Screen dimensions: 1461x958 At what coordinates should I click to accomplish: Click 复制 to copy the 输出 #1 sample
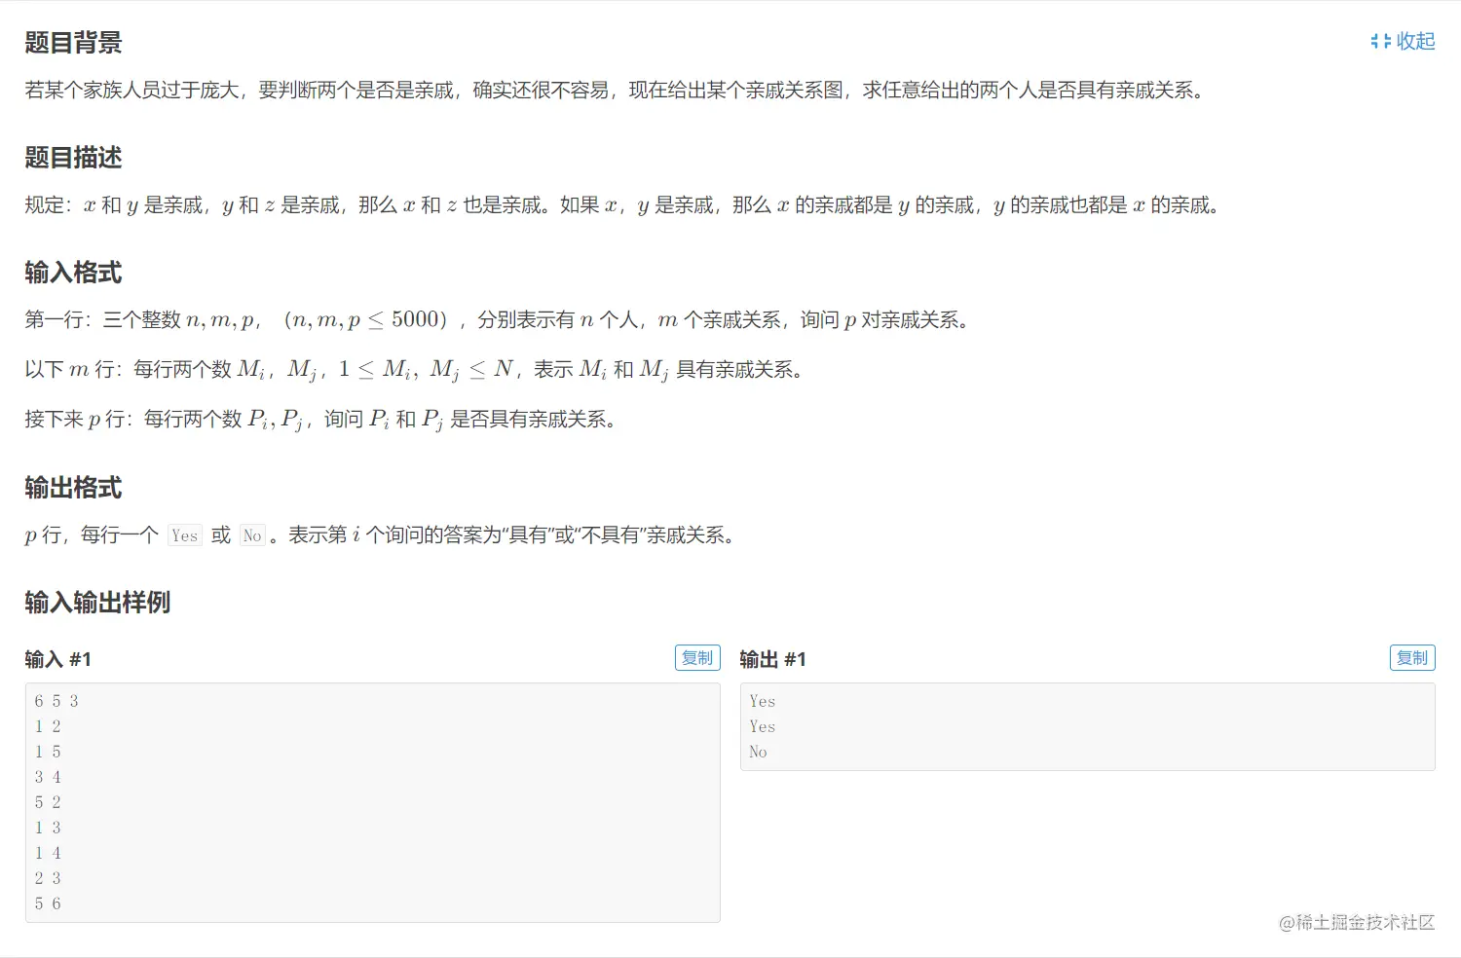(1411, 657)
